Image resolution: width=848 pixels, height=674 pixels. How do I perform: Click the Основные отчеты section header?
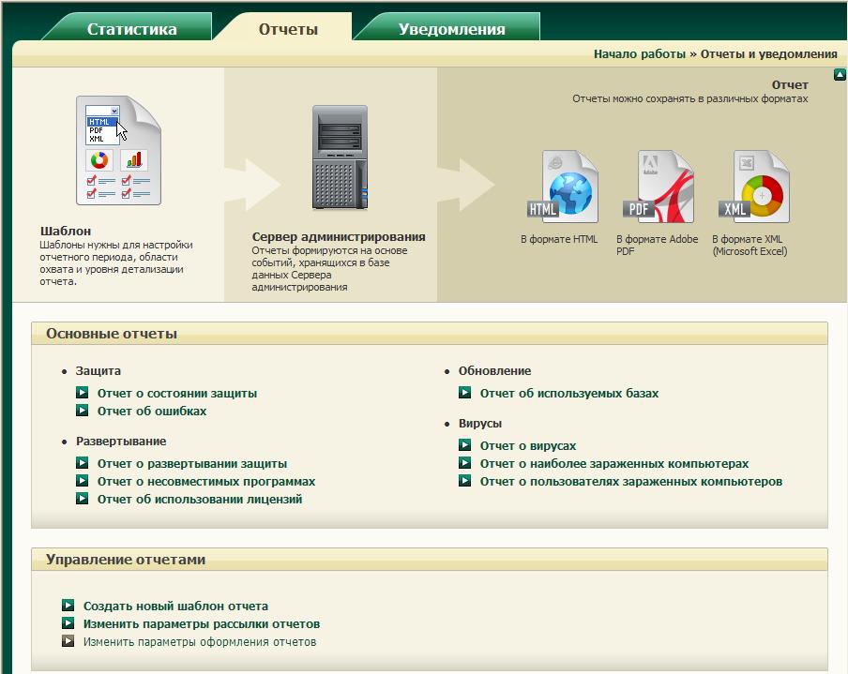[430, 334]
